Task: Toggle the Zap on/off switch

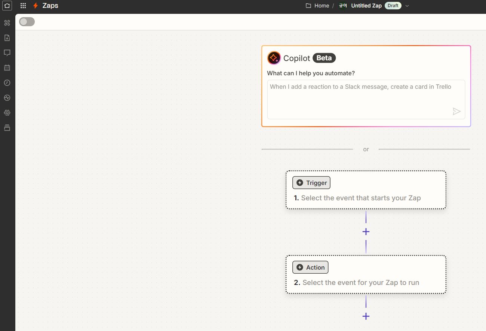Action: pos(27,22)
